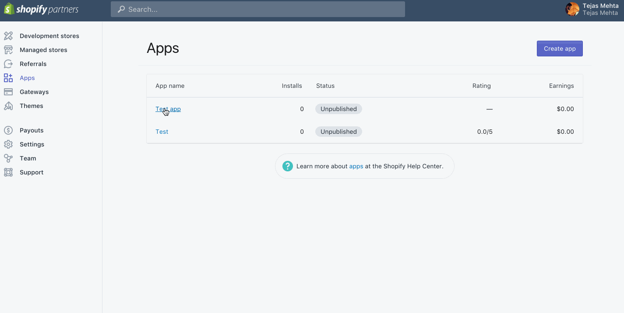Open Managed stores in the sidebar
624x313 pixels.
tap(43, 50)
